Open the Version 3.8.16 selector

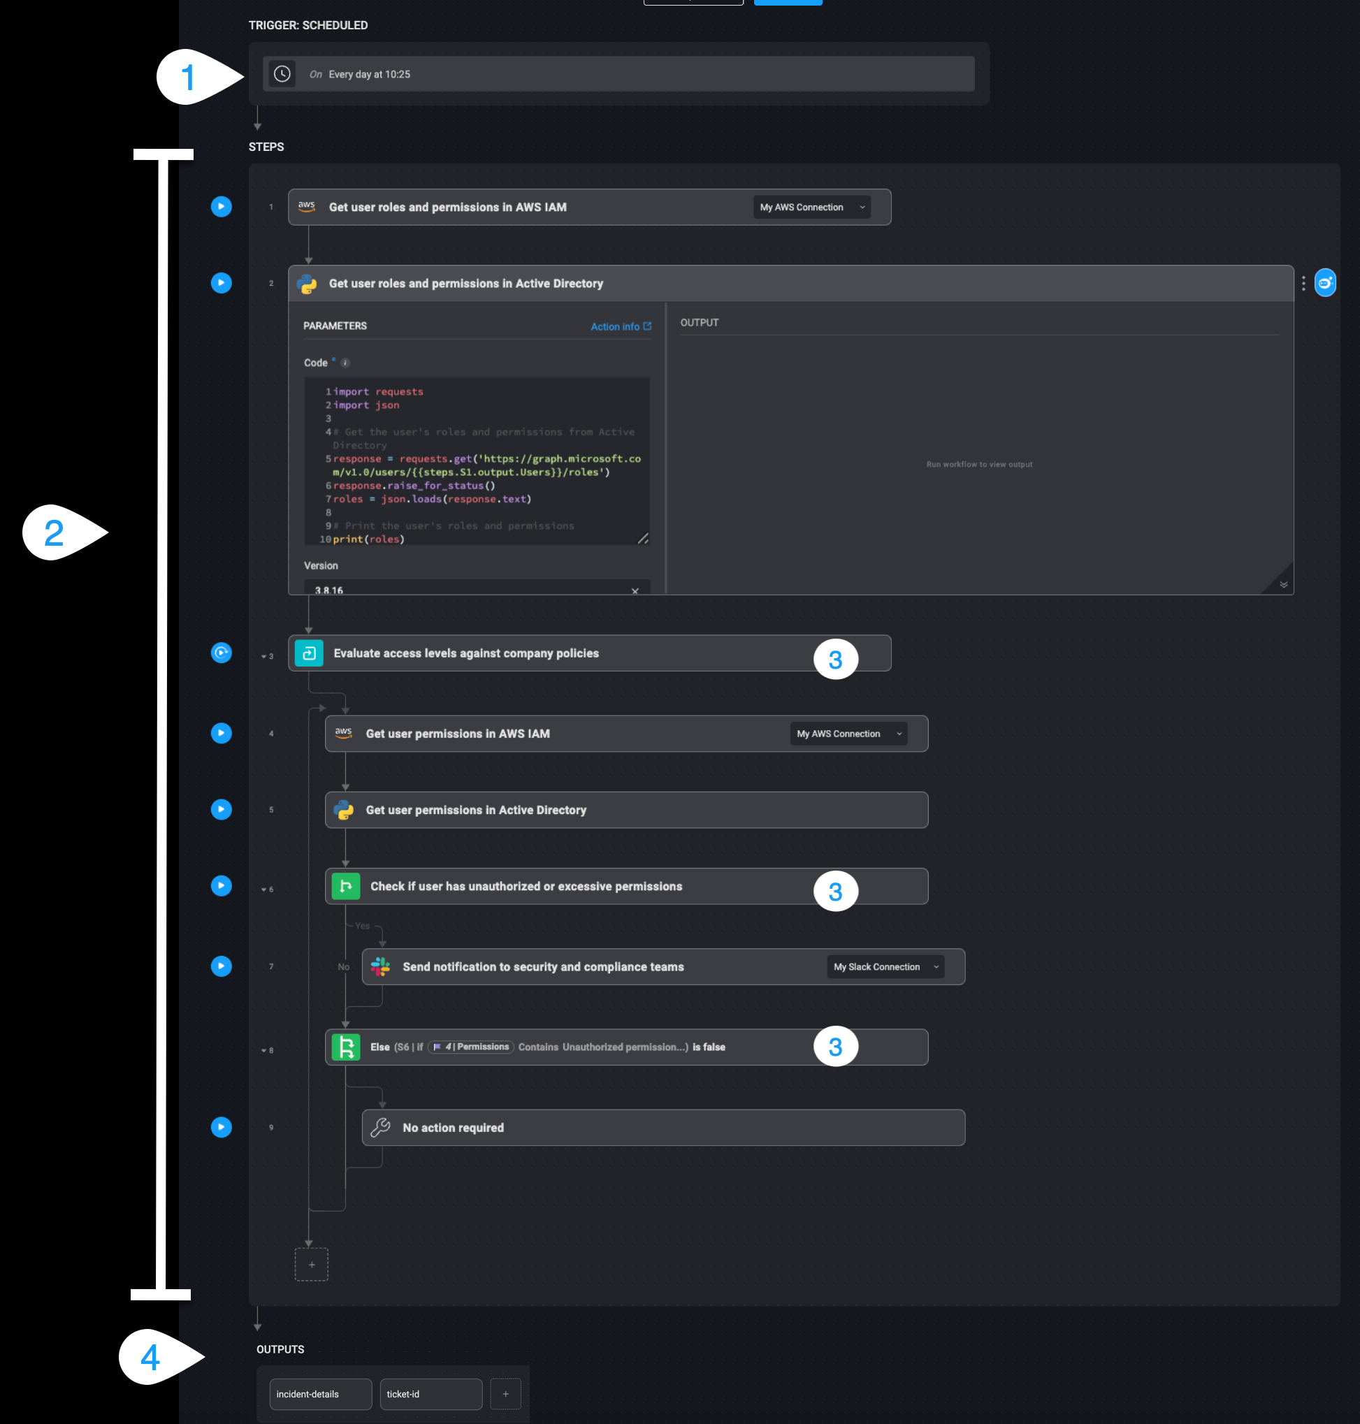click(x=477, y=588)
